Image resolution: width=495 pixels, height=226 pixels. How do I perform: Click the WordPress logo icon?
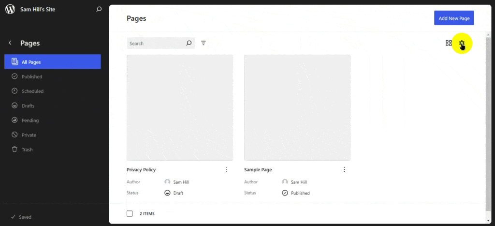(x=10, y=9)
